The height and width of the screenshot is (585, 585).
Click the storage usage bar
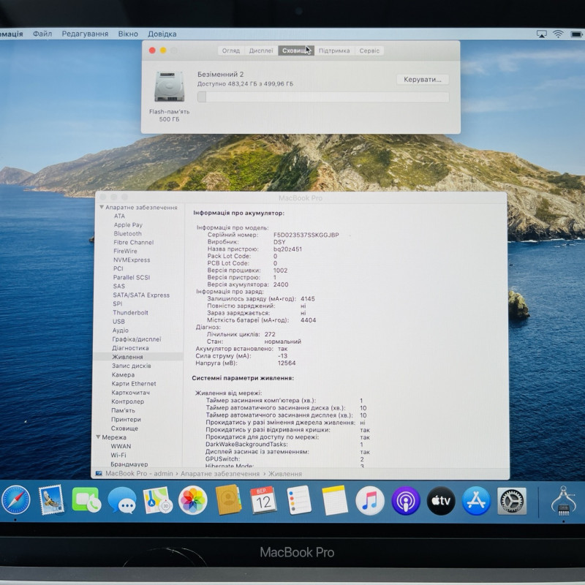pyautogui.click(x=323, y=97)
